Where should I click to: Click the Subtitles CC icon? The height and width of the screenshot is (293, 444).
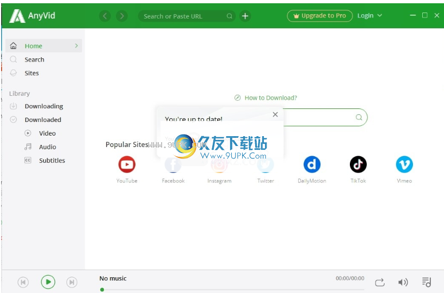click(x=28, y=160)
